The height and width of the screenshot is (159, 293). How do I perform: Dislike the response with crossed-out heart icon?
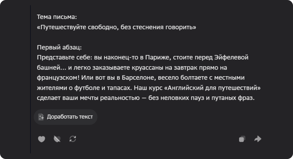pos(57,139)
